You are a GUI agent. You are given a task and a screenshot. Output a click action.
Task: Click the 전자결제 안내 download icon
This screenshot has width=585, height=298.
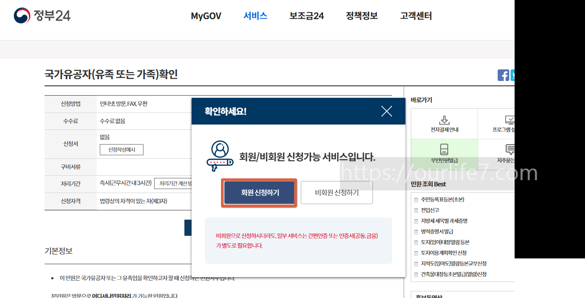tap(444, 120)
